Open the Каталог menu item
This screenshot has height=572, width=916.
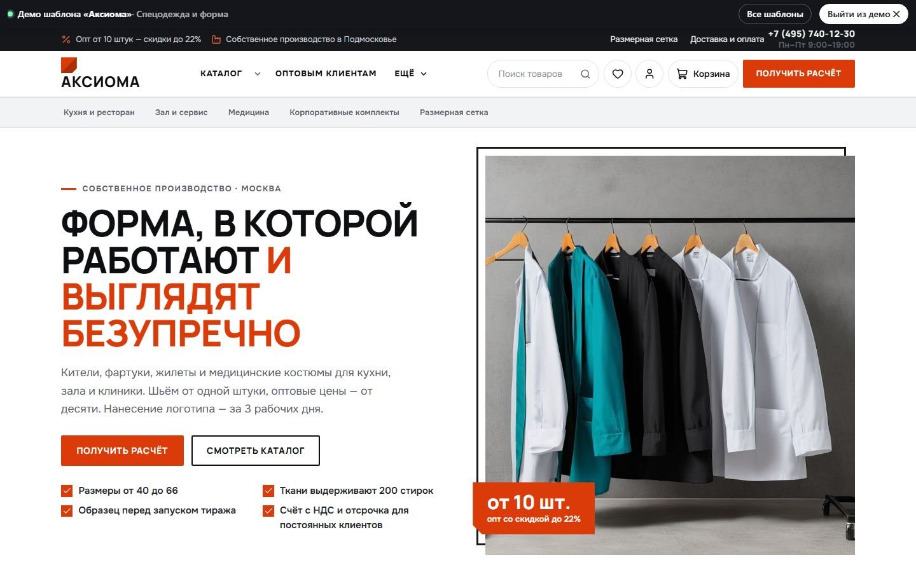coord(221,74)
